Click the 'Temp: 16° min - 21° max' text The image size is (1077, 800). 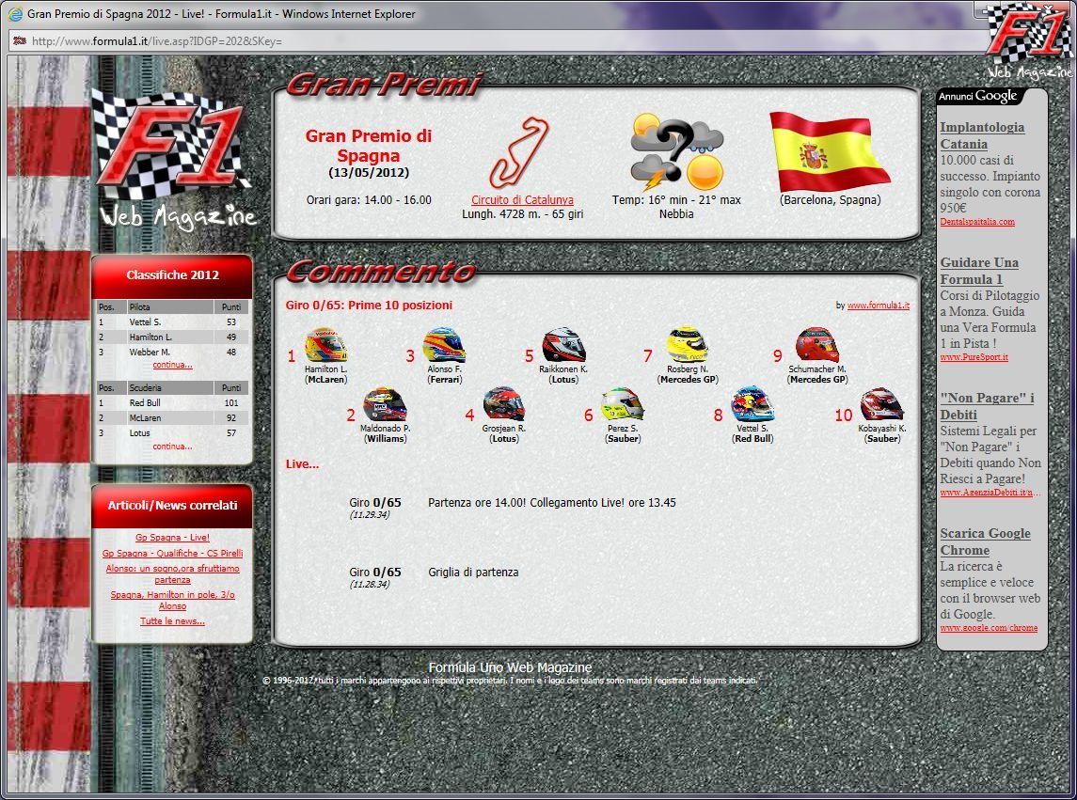click(x=676, y=200)
